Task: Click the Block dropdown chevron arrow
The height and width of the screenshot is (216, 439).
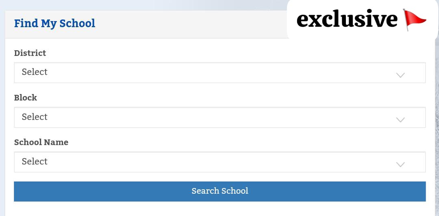Action: click(x=400, y=120)
